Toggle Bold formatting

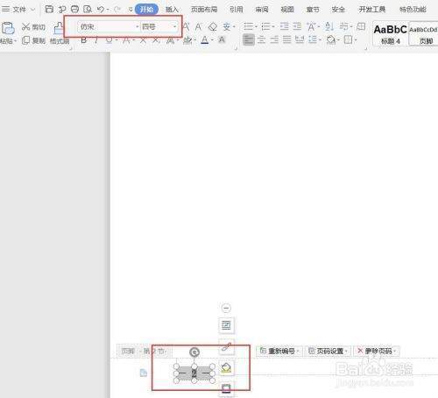[x=83, y=40]
